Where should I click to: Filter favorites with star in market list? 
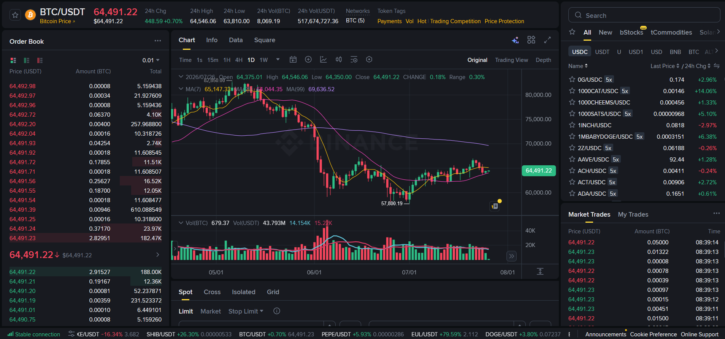click(572, 32)
